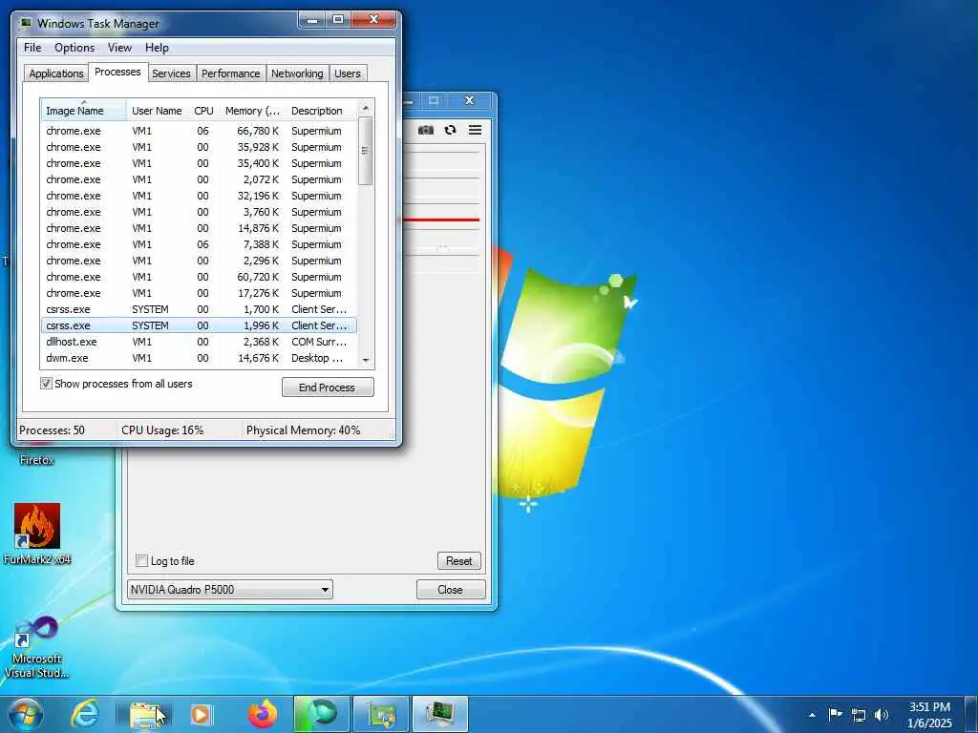978x733 pixels.
Task: Select chrome.exe row using 35,928 K
Action: pos(199,147)
